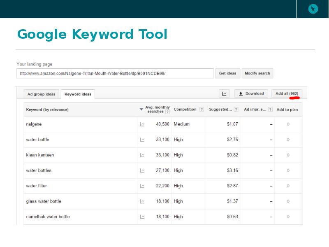This screenshot has height=247, width=329.
Task: Click the landing page URL input field
Action: coord(115,73)
